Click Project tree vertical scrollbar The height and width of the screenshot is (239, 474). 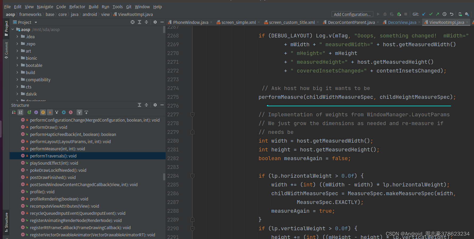pos(164,29)
